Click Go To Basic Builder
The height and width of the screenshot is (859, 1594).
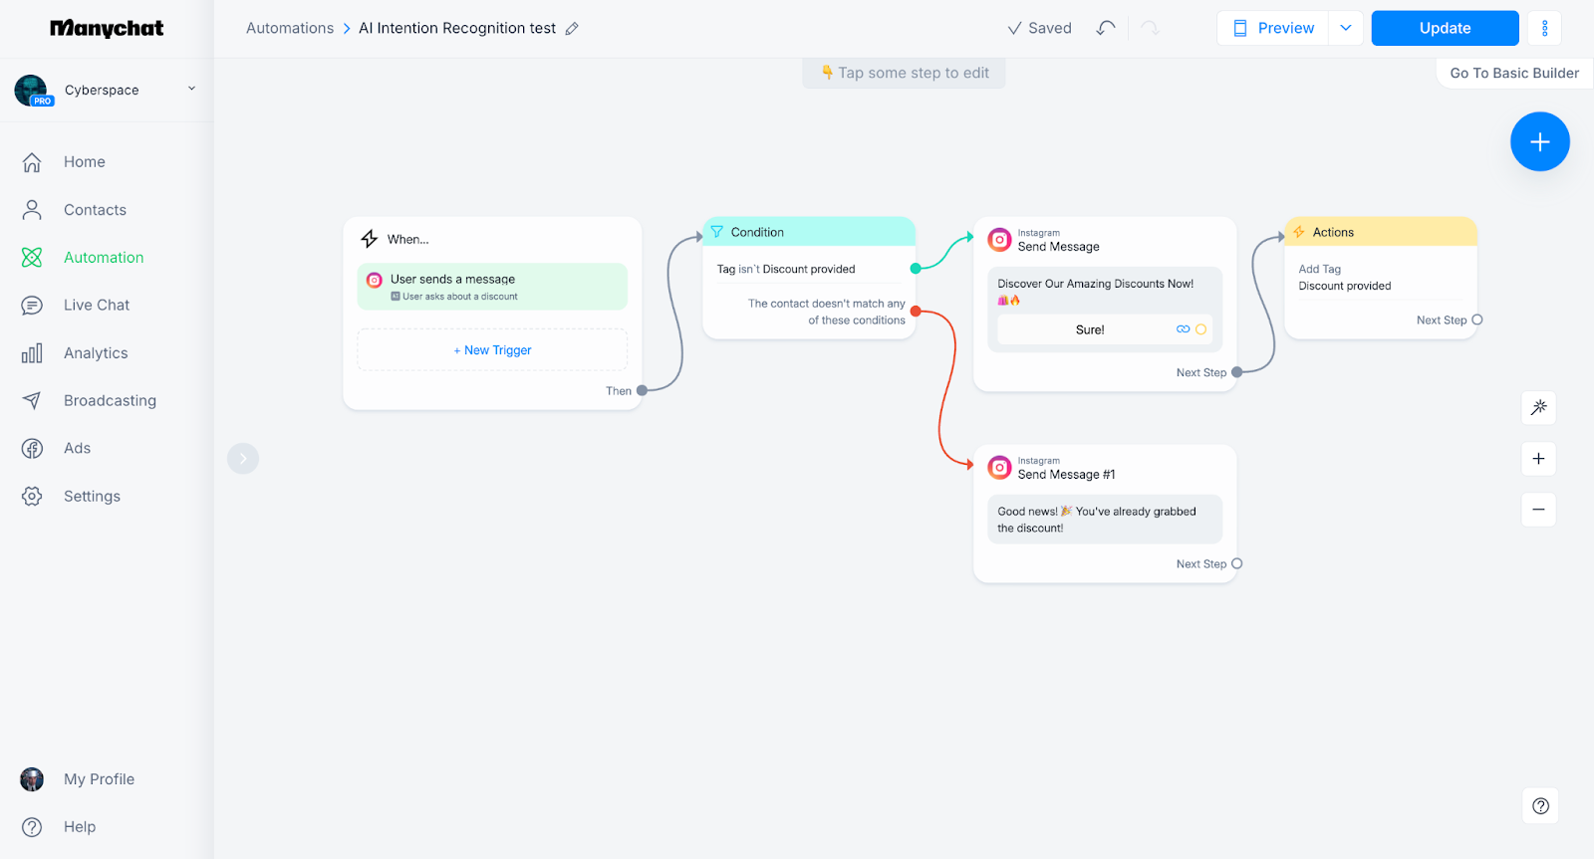coord(1513,73)
